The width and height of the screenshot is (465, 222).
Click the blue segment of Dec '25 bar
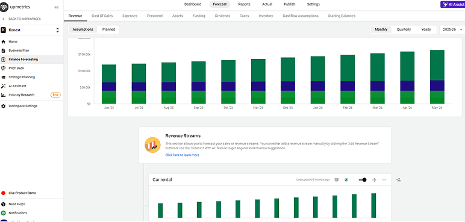tap(288, 86)
